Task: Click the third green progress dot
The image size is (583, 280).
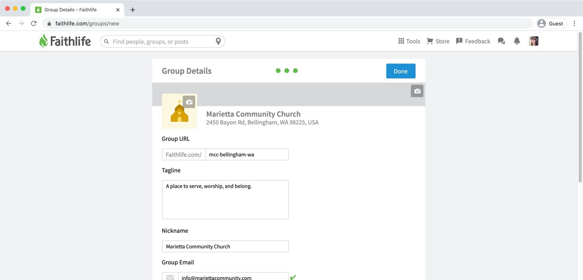Action: coord(295,71)
